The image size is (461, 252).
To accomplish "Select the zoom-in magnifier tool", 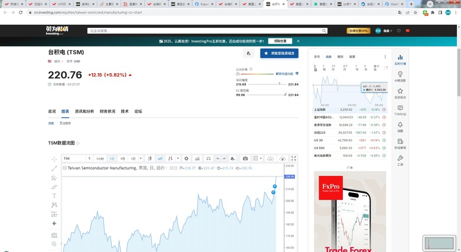I will [54, 244].
